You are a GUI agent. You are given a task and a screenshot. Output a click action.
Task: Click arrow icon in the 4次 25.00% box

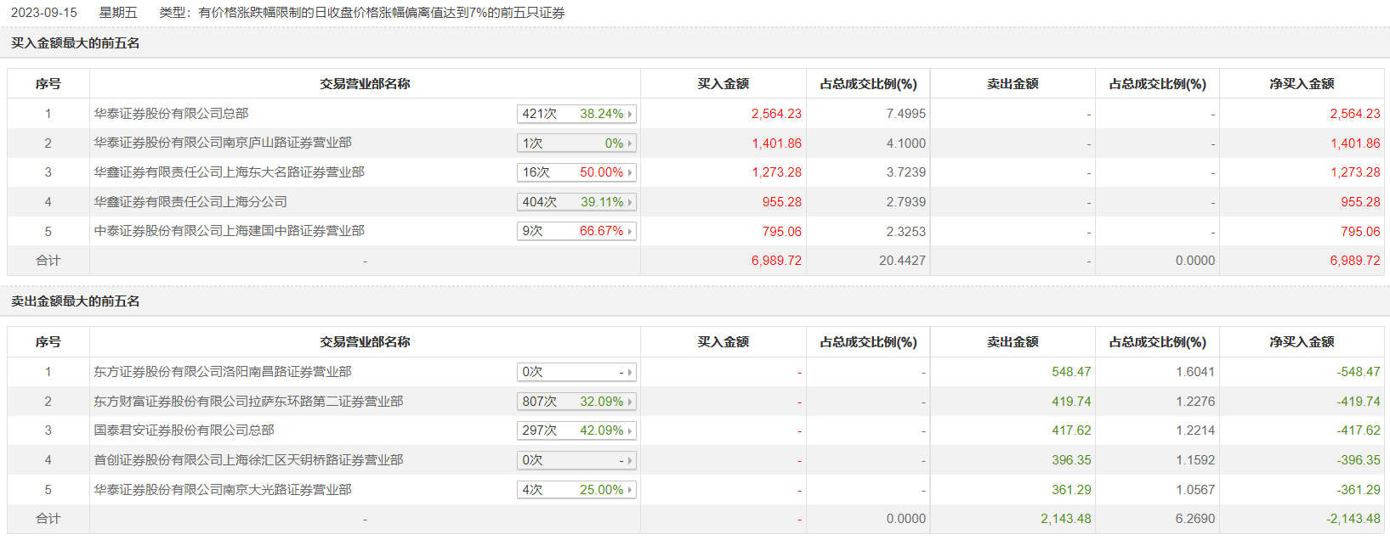point(630,490)
